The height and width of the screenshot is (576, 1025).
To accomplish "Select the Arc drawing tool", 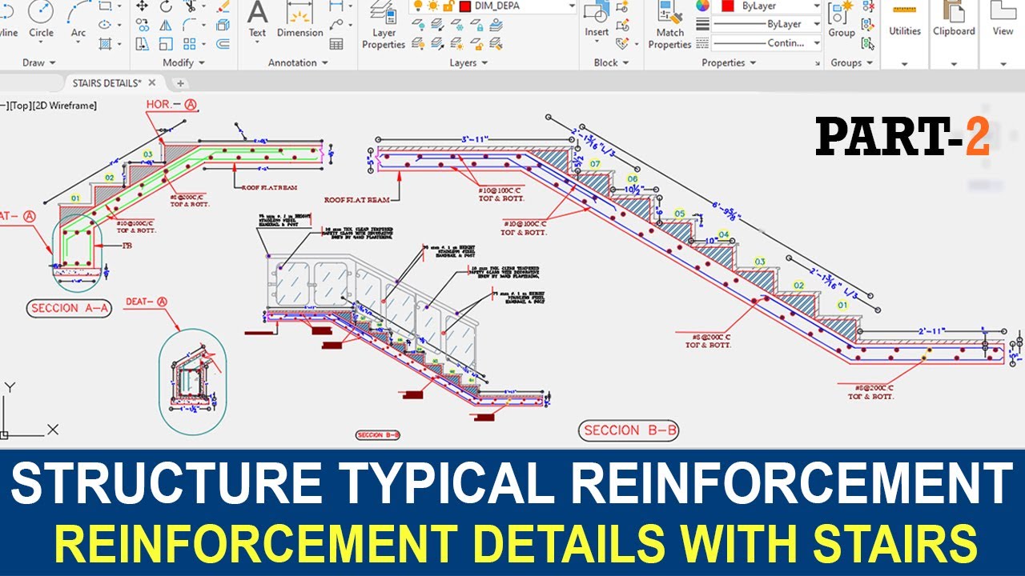I will [78, 19].
